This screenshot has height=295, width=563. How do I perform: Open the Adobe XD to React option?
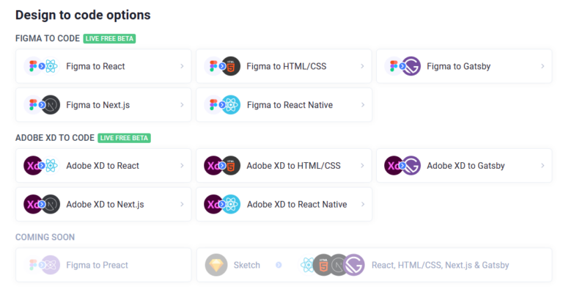click(102, 165)
